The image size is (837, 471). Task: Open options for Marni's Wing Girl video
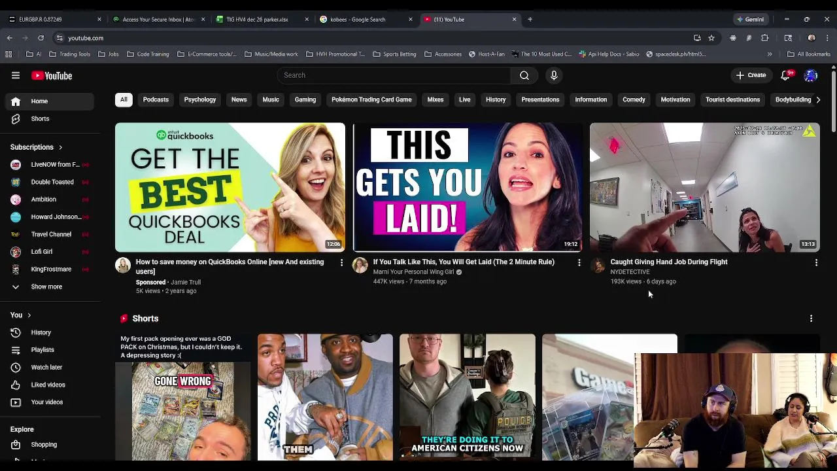click(x=579, y=262)
